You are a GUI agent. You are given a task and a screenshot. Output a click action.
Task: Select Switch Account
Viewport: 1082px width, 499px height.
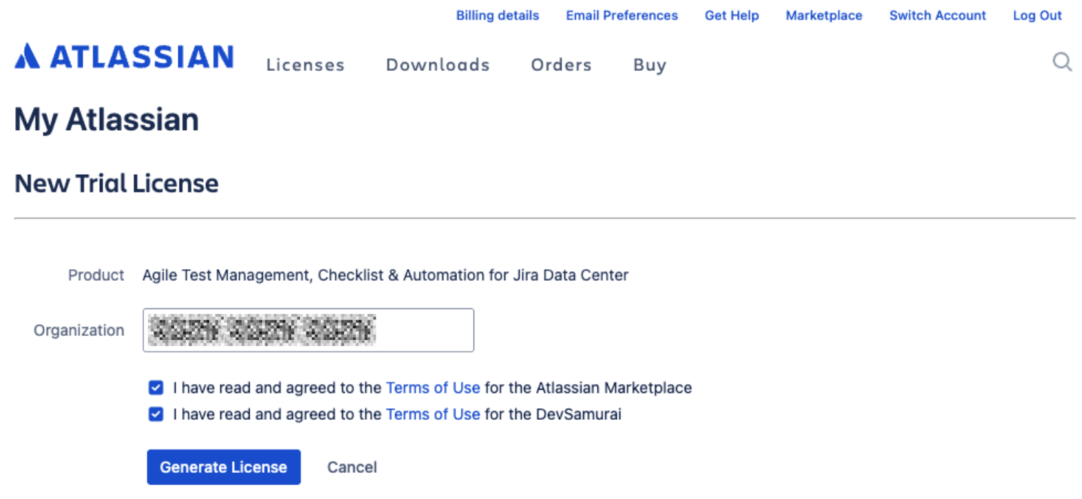(937, 15)
